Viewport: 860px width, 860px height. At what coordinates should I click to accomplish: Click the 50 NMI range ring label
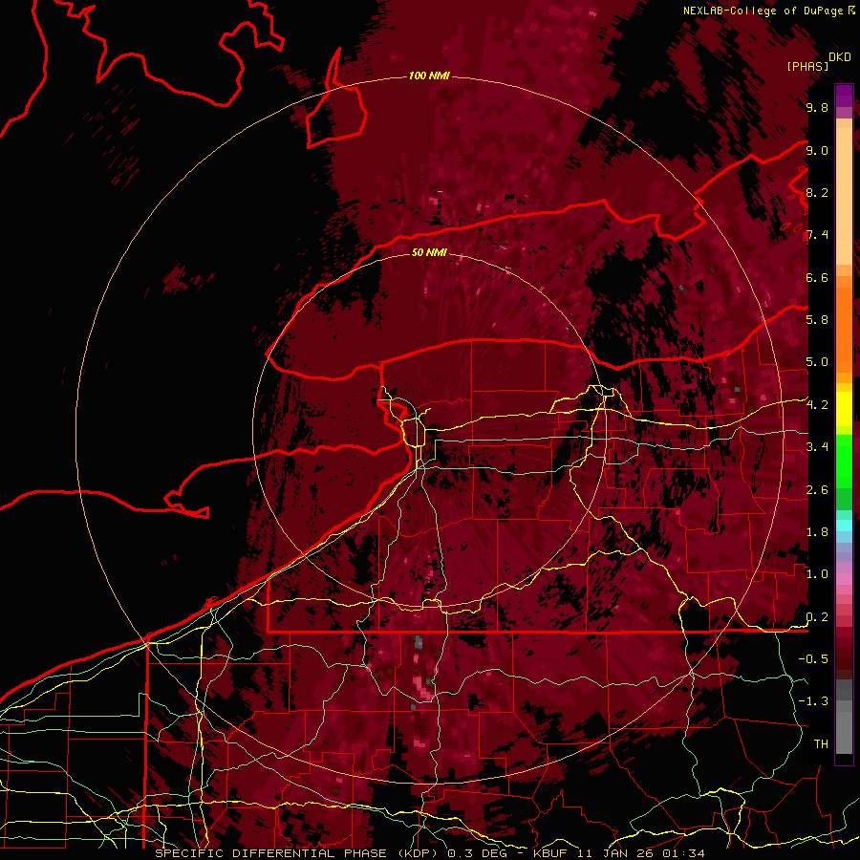(429, 252)
